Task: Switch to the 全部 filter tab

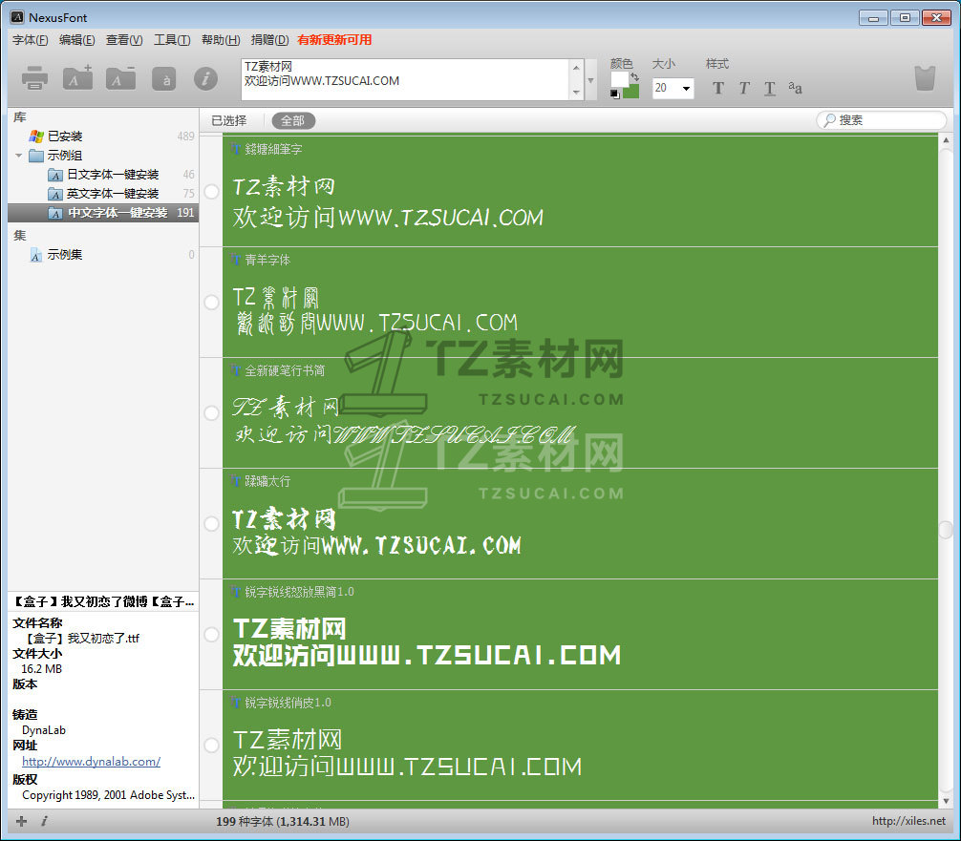Action: (293, 120)
